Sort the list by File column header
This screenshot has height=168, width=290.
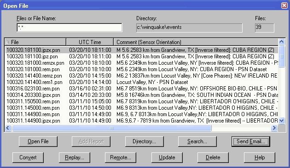[35, 42]
